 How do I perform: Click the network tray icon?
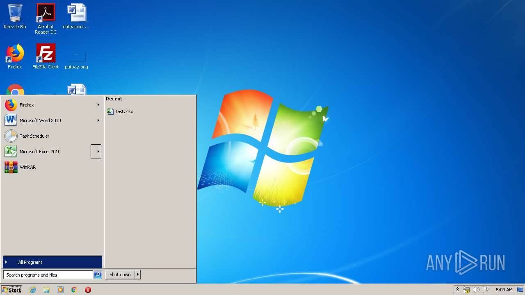point(466,290)
